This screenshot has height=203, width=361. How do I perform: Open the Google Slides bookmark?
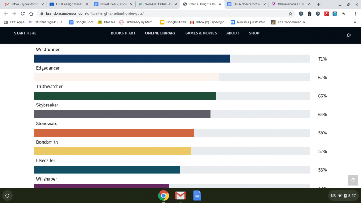pyautogui.click(x=173, y=22)
